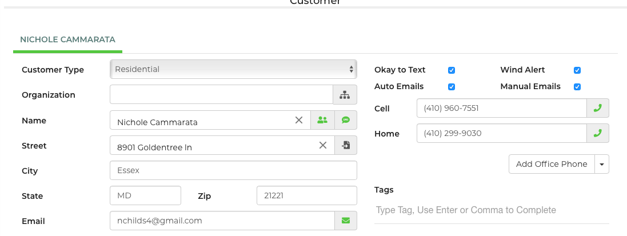Uncheck the Okay to Text checkbox

tap(452, 70)
